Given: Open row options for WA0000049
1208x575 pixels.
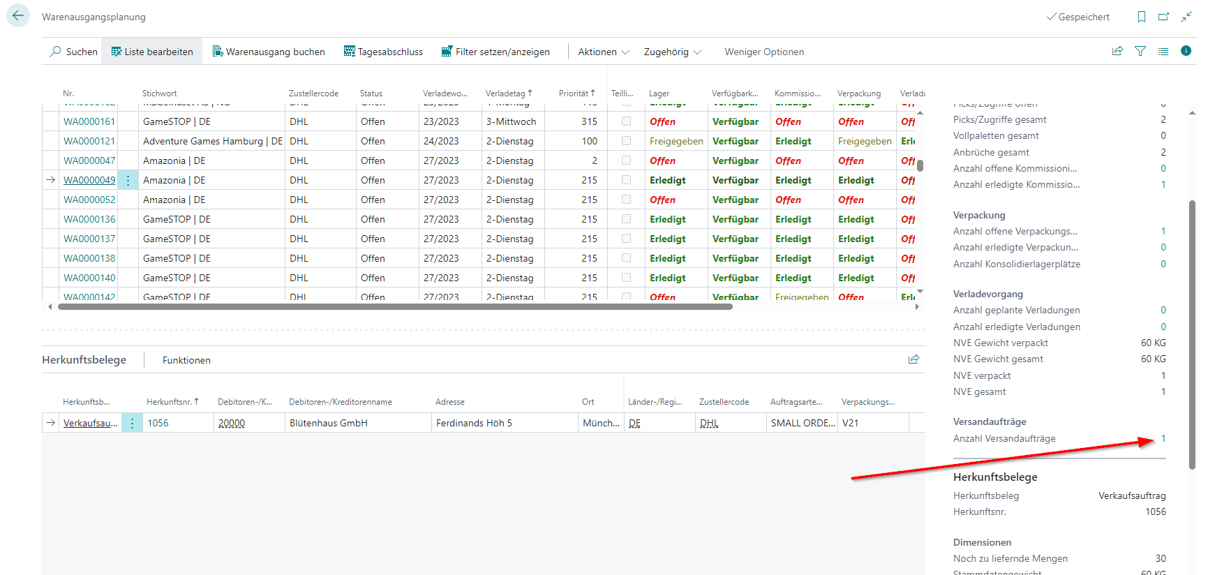Looking at the screenshot, I should tap(128, 180).
